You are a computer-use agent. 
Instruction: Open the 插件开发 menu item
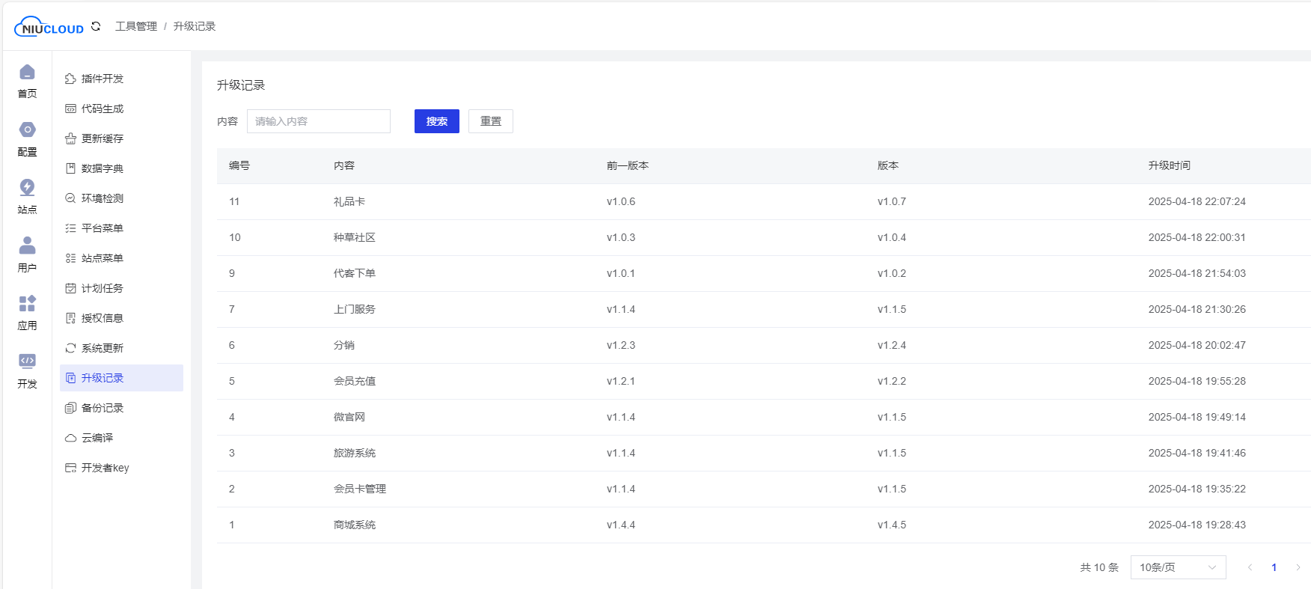tap(103, 79)
